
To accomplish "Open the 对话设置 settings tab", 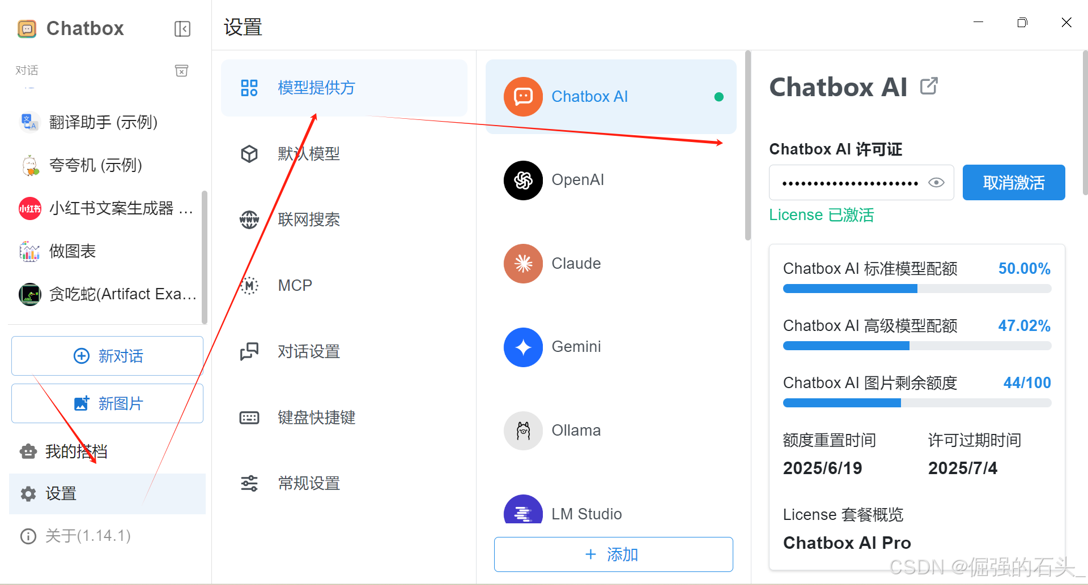I will point(345,351).
